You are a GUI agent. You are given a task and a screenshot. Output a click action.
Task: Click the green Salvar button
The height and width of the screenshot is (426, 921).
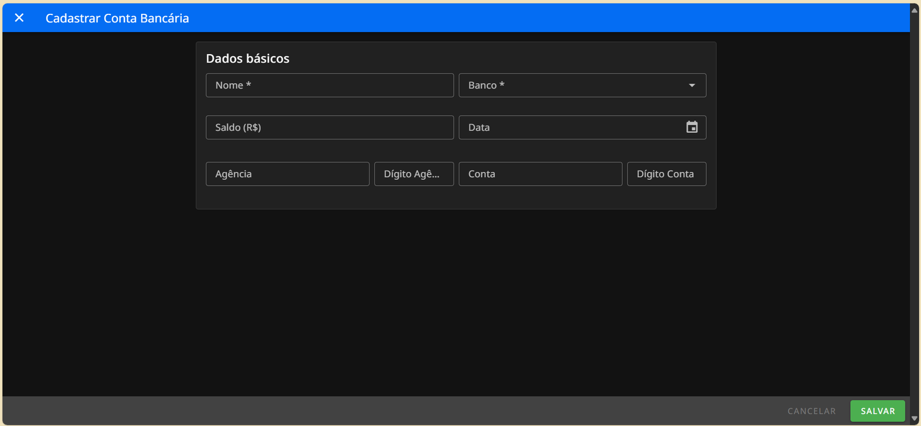coord(877,411)
